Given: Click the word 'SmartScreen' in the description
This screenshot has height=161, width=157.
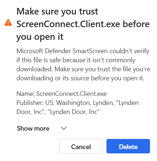Looking at the screenshot, I should [x=90, y=51].
